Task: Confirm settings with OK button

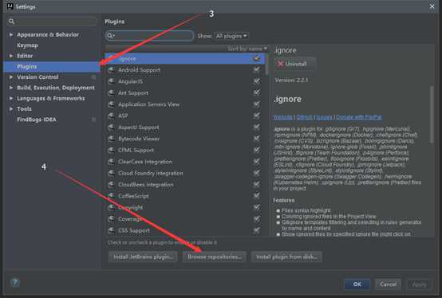Action: 357,284
